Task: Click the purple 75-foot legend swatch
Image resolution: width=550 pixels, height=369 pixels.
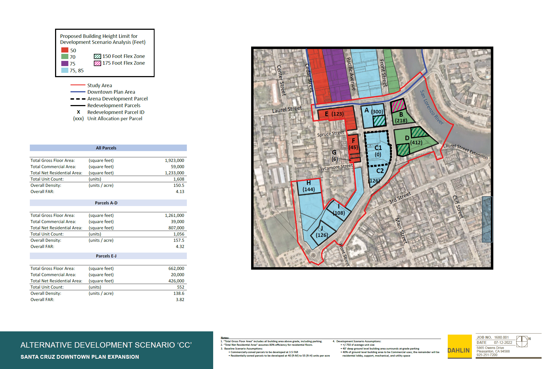Action: [65, 63]
